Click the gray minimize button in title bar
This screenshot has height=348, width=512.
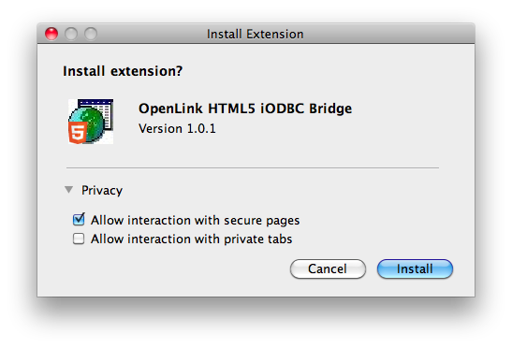point(71,34)
